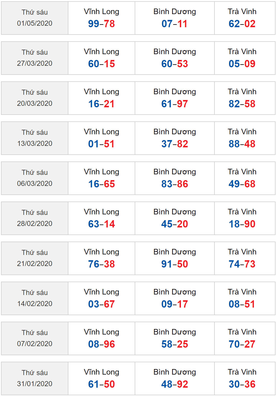The image size is (276, 397).
Task: Select the date cell 27/03/2020
Action: 35,58
